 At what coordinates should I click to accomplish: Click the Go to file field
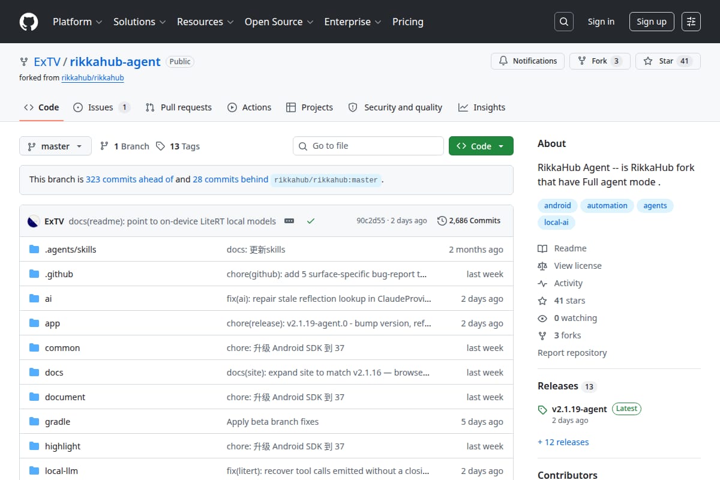(368, 146)
